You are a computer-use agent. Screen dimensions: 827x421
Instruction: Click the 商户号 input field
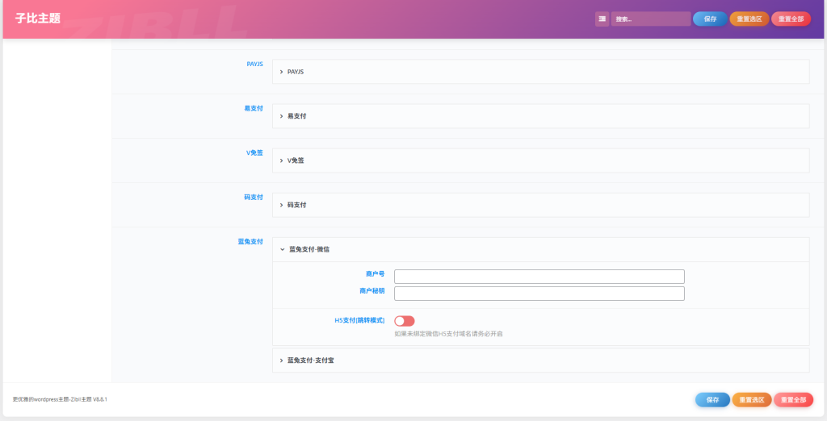[539, 277]
